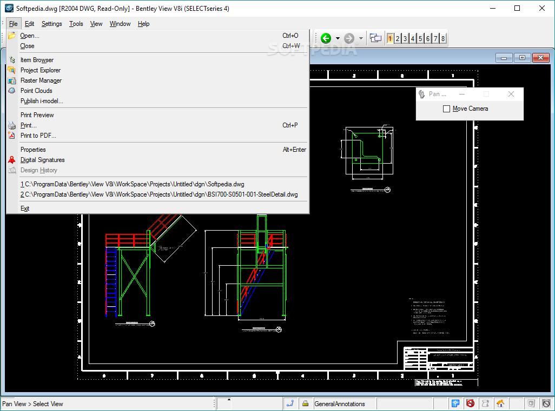Open the Settings menu
555x411 pixels.
52,24
